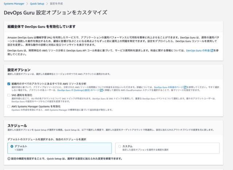233x170 pixels.
Task: Click external icon after the Settings page link
Action: click(x=101, y=90)
